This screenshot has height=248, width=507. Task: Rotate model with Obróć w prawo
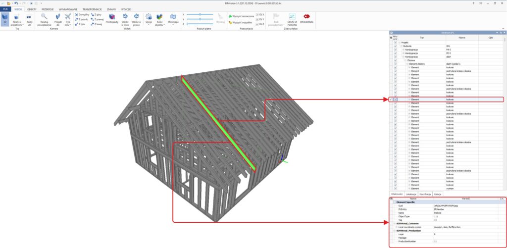point(136,20)
